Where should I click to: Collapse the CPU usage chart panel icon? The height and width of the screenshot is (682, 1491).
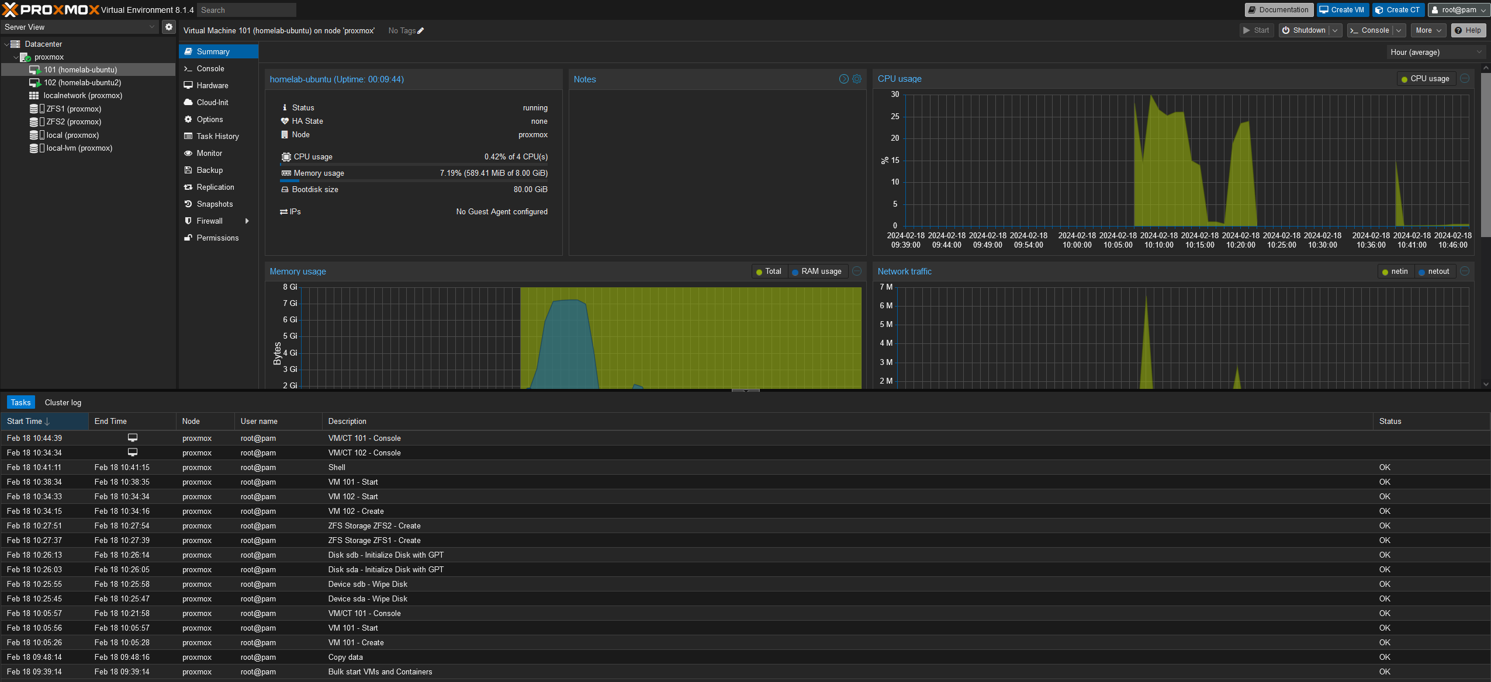1464,78
